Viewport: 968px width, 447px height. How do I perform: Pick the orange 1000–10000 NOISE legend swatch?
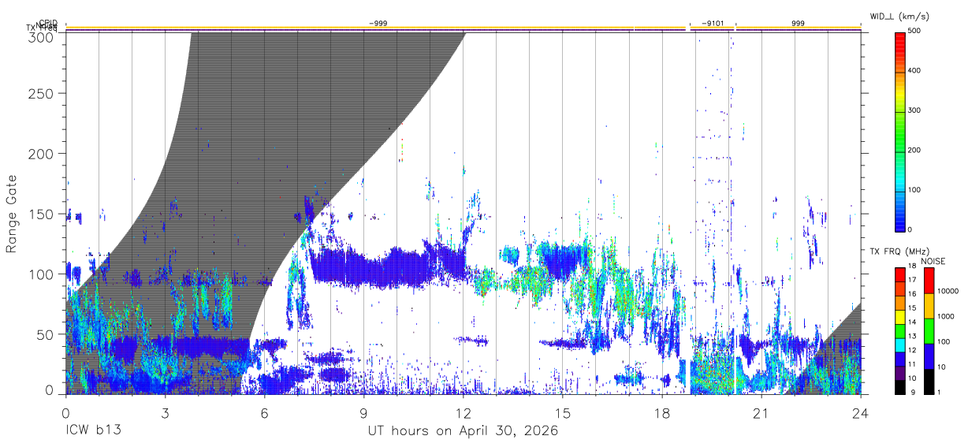click(929, 305)
